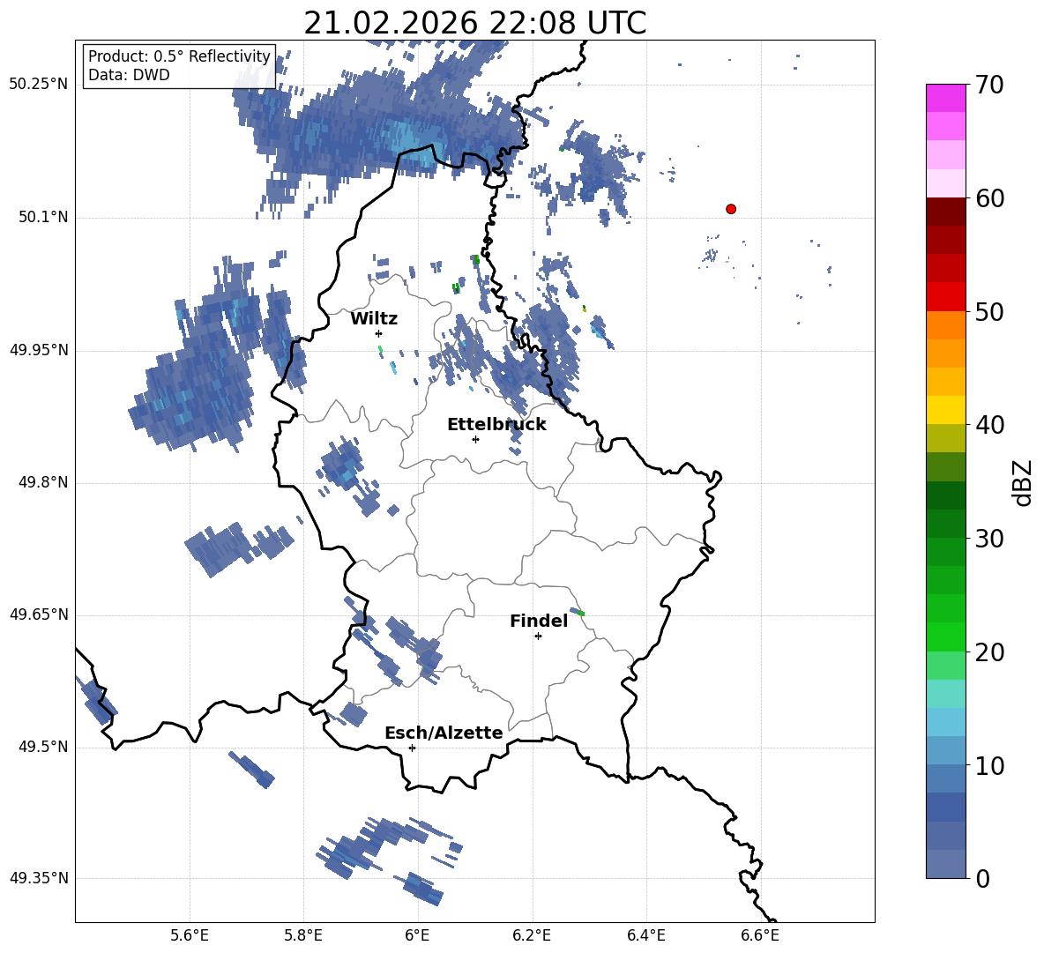Click the 49.8°N latitude label
Screen dimensions: 1044x953
point(43,482)
